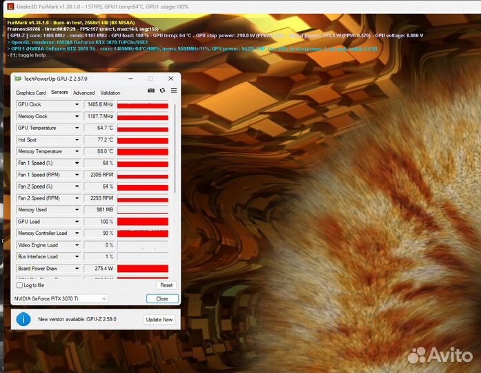Click the FurMark icon in window title

click(10, 6)
